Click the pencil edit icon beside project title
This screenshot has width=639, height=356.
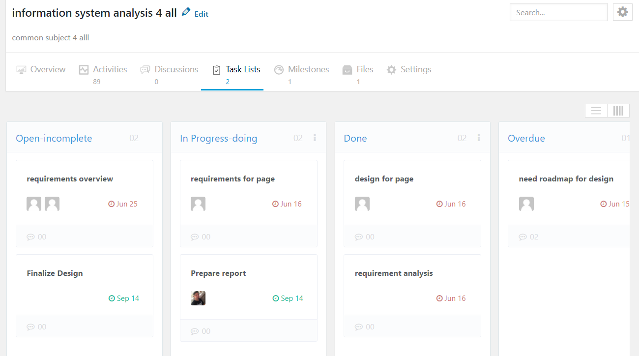[186, 12]
